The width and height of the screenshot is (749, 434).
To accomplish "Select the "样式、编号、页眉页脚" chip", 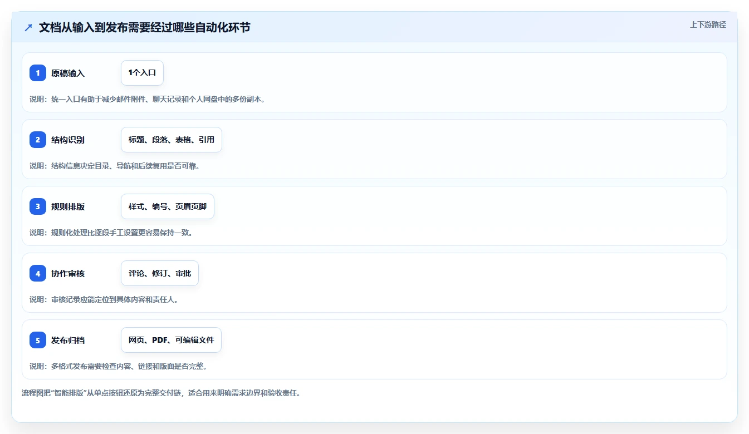I will click(x=168, y=206).
